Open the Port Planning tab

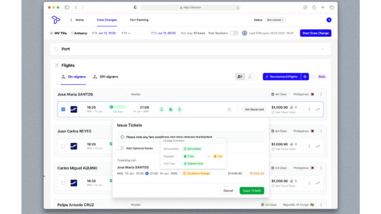(x=139, y=20)
